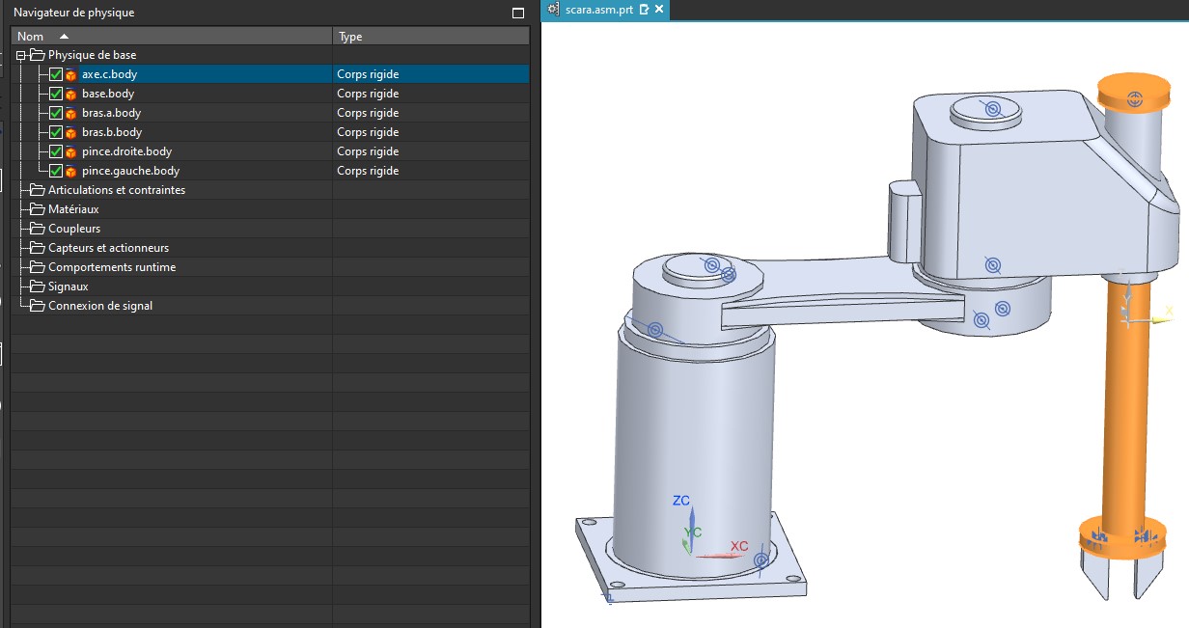This screenshot has height=628, width=1189.
Task: Select the Capteurs et actionneurs folder
Action: point(108,248)
